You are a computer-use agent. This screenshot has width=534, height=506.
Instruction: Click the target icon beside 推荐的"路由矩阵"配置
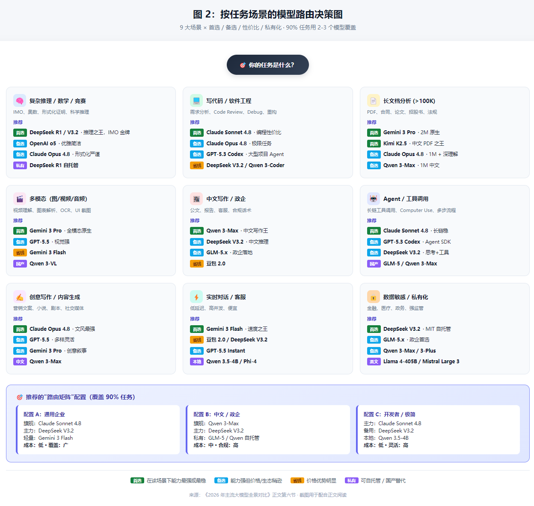[x=19, y=397]
